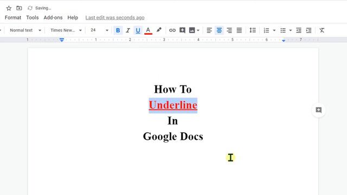Toggle italic formatting

click(128, 30)
